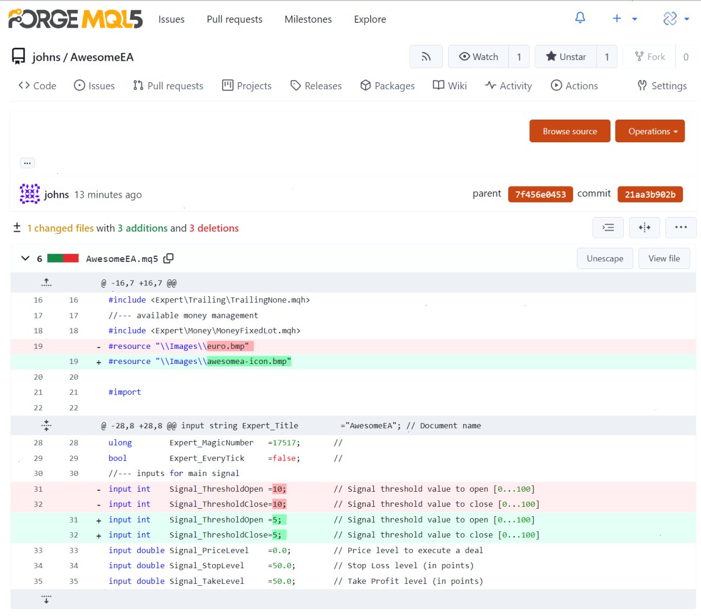Open Issues in the top navigation
This screenshot has width=701, height=616.
pos(171,19)
